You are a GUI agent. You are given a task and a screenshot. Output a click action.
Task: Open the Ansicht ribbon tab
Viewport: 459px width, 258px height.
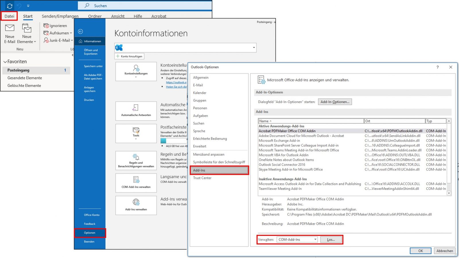tap(118, 16)
